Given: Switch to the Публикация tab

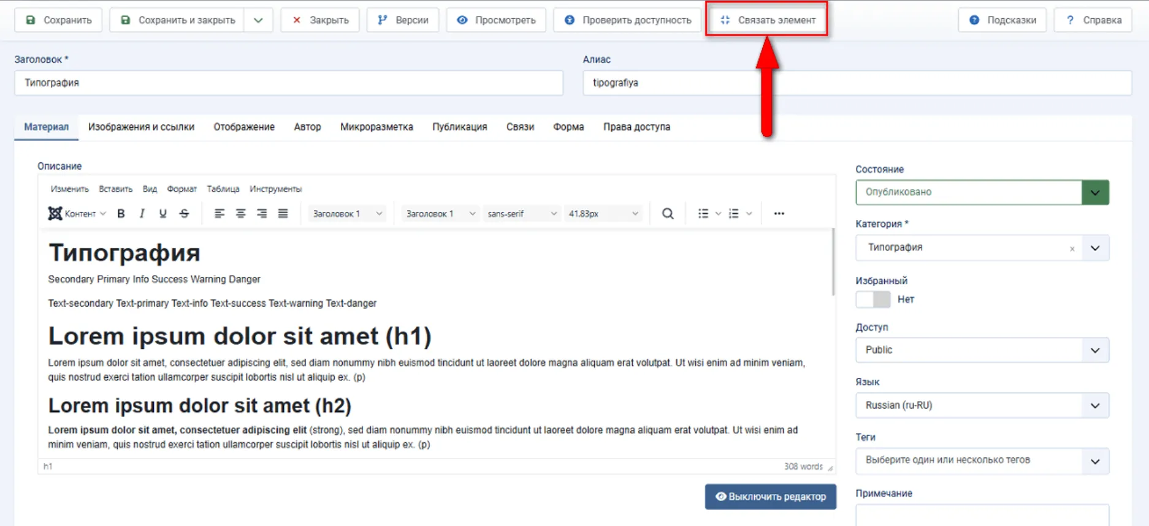Looking at the screenshot, I should [459, 127].
